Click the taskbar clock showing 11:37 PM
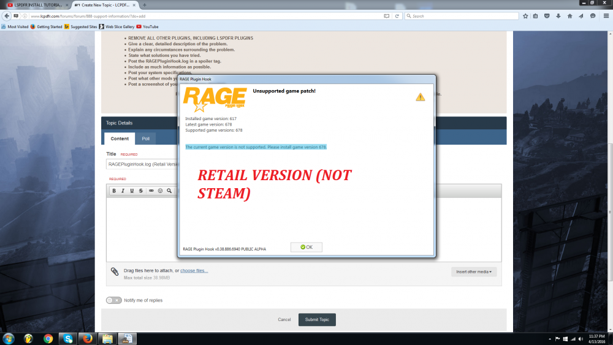This screenshot has height=345, width=613. coord(596,339)
